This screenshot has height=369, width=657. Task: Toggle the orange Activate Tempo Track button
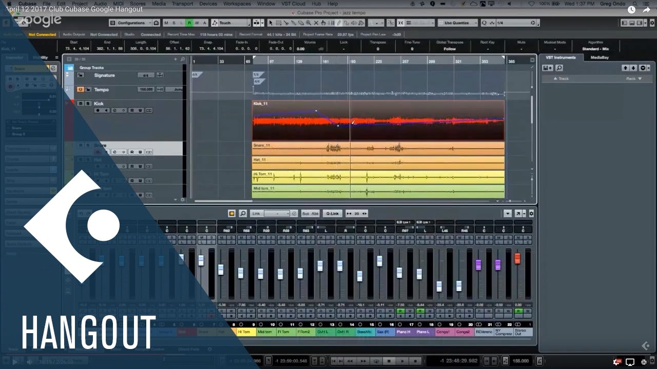(x=81, y=89)
